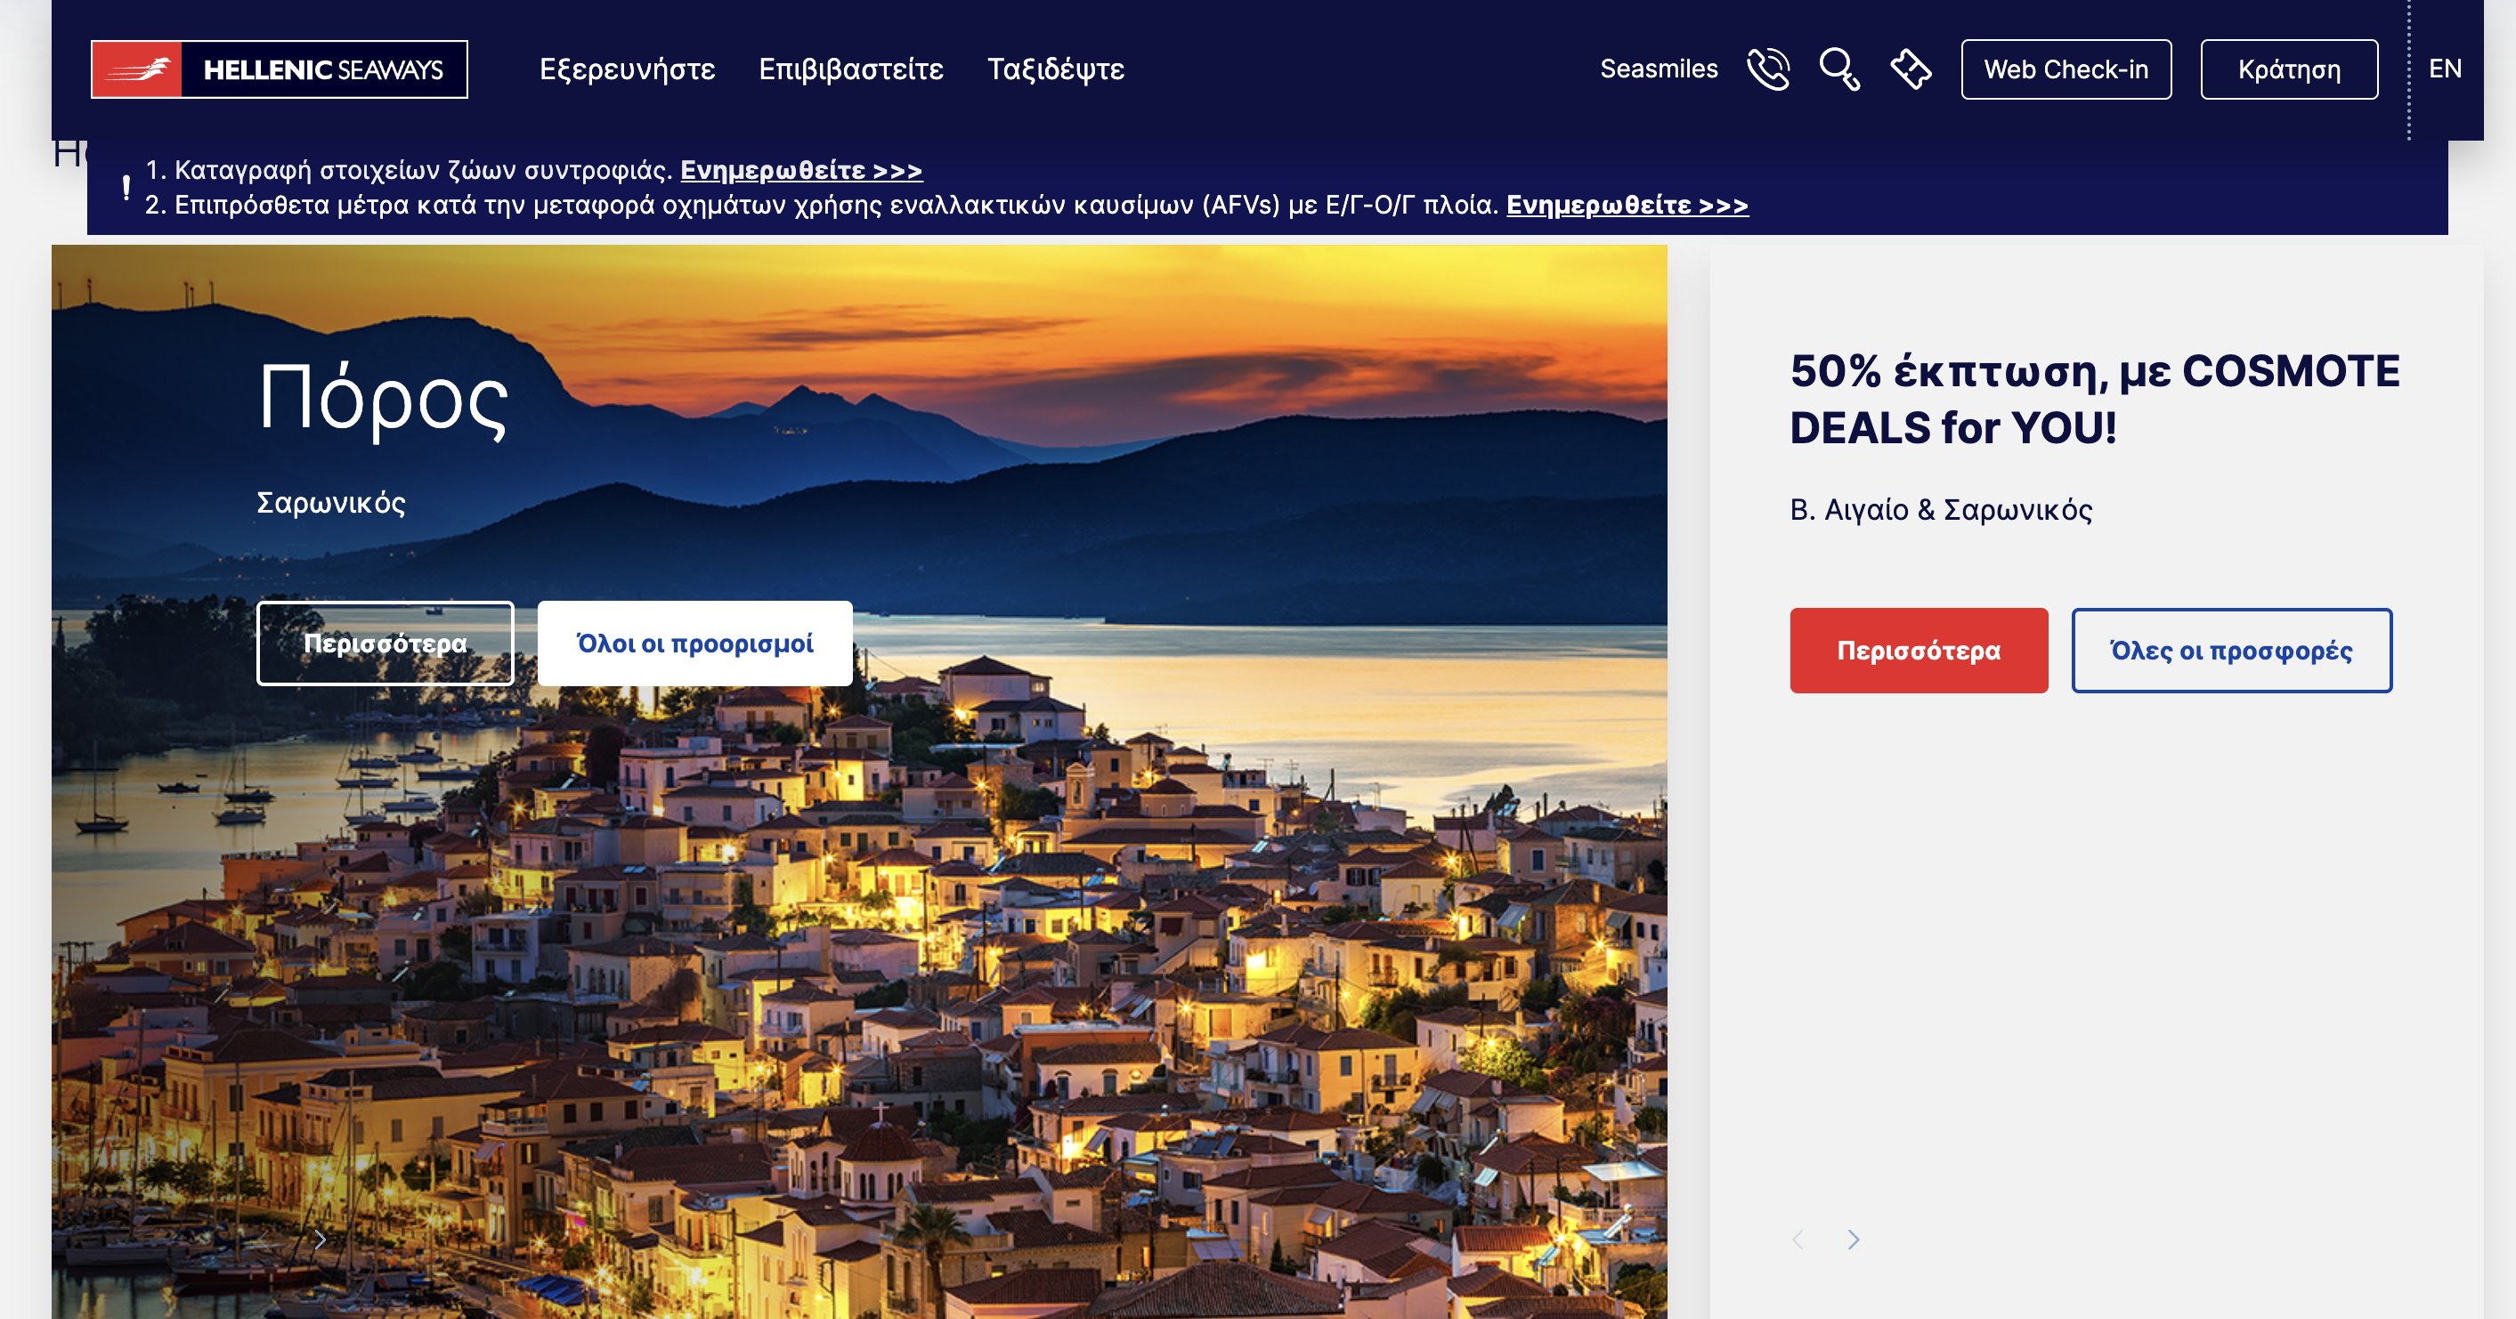Click the exclamation notice icon
2516x1319 pixels.
pyautogui.click(x=126, y=188)
